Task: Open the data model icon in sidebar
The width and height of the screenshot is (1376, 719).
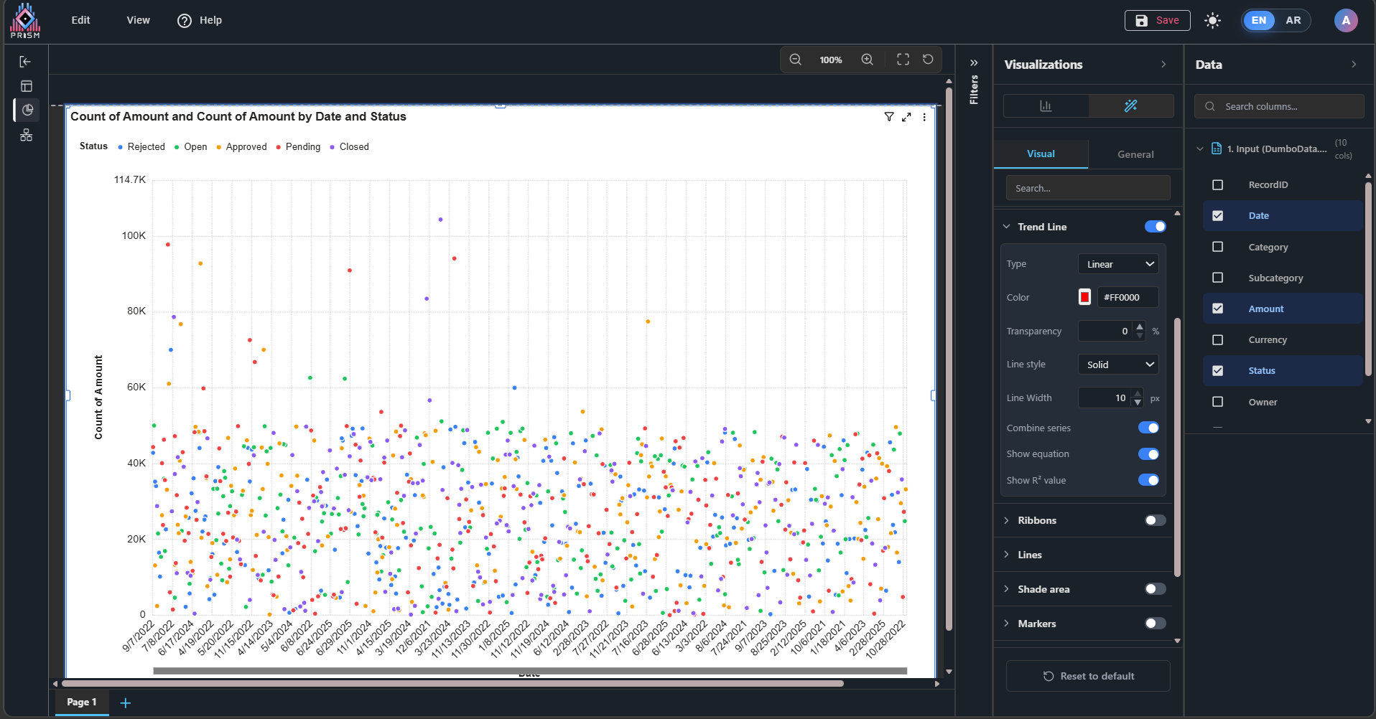Action: [x=27, y=135]
